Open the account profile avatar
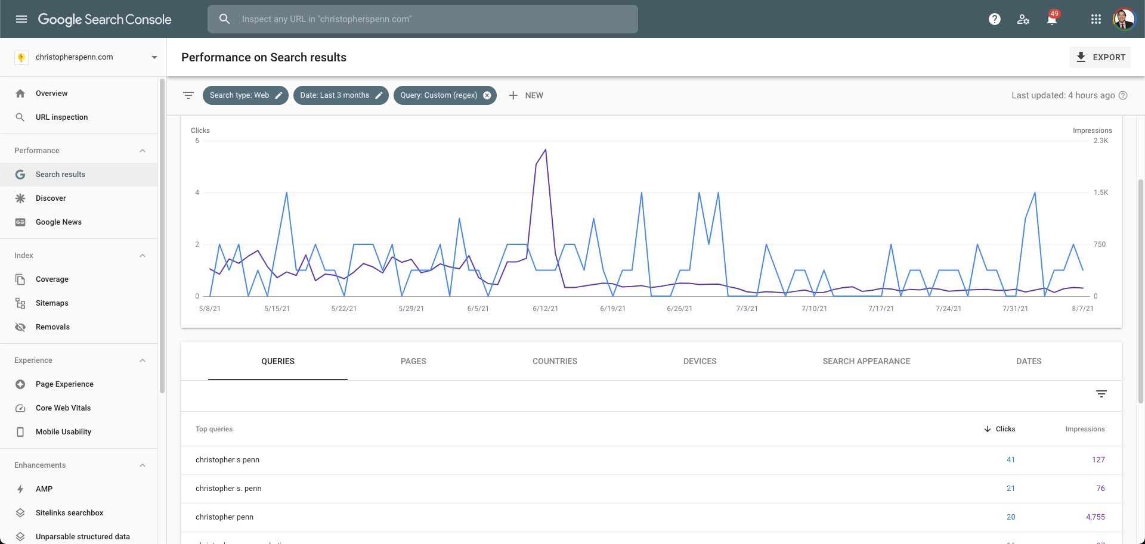The image size is (1145, 544). click(1124, 19)
